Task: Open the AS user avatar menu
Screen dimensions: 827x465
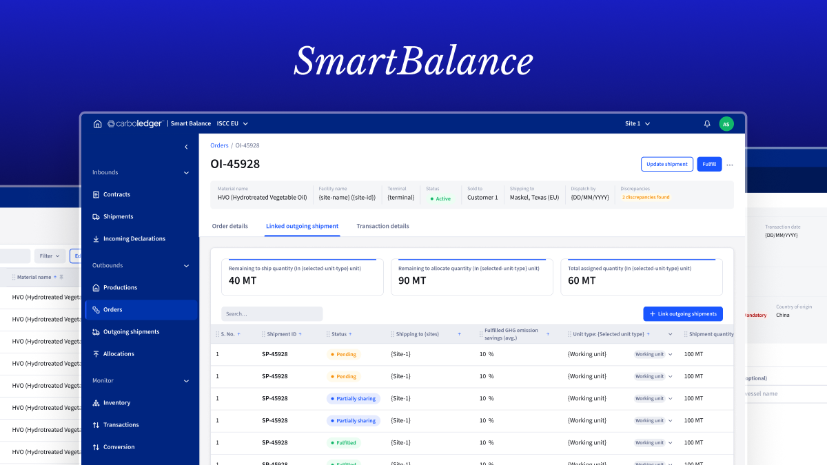Action: pyautogui.click(x=726, y=124)
